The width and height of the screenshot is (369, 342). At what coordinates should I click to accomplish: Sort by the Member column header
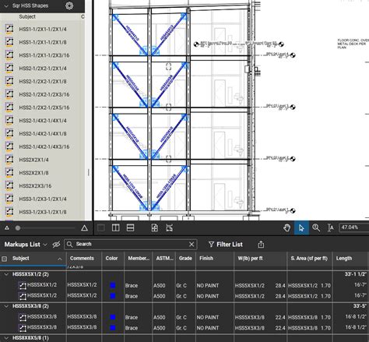[x=139, y=258]
